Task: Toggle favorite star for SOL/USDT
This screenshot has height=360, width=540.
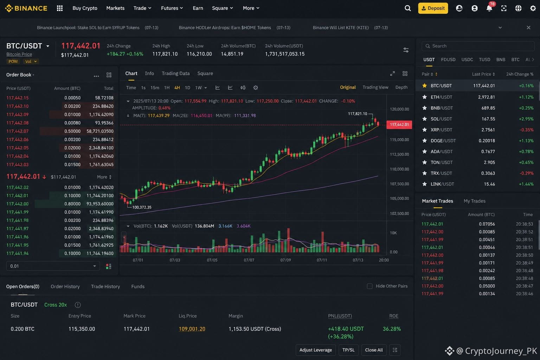Action: (425, 119)
